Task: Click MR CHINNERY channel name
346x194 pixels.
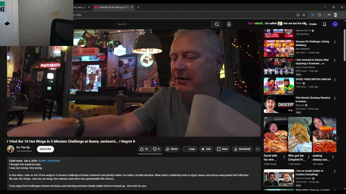Action: [x=303, y=49]
